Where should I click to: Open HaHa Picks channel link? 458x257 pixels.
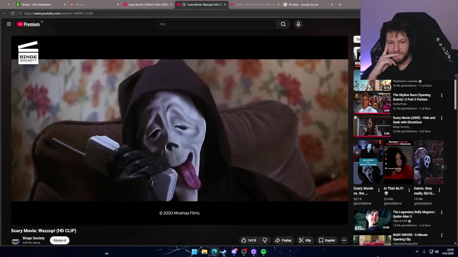[x=400, y=104]
